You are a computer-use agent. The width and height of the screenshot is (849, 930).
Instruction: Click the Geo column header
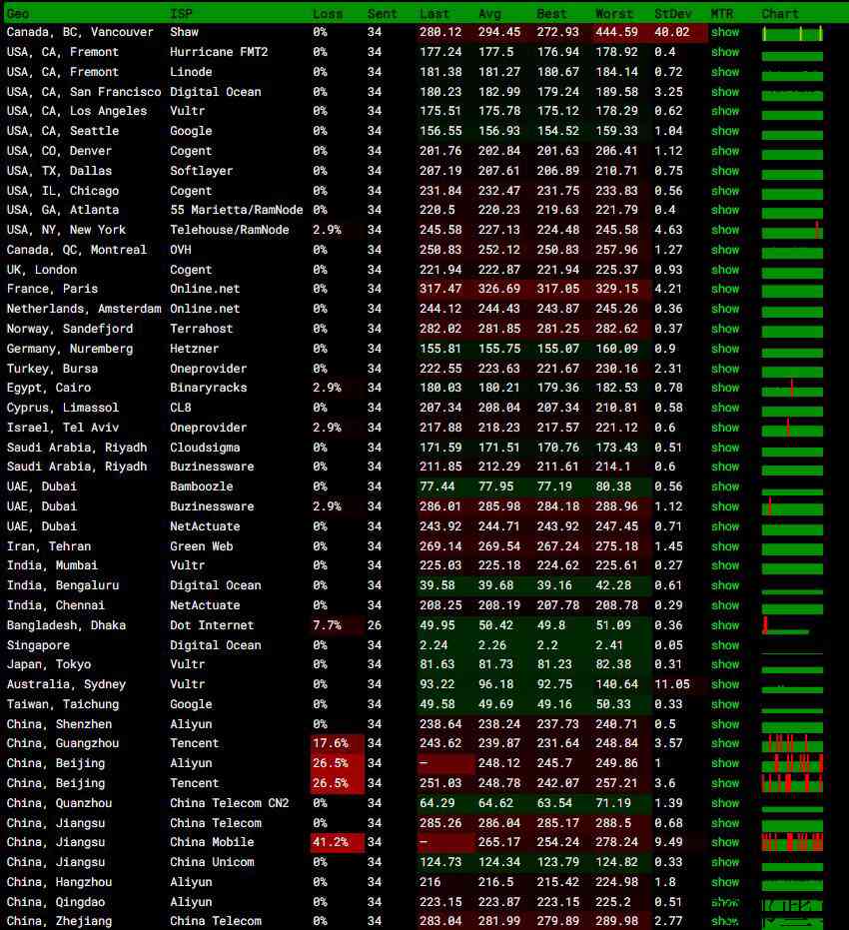pyautogui.click(x=18, y=13)
